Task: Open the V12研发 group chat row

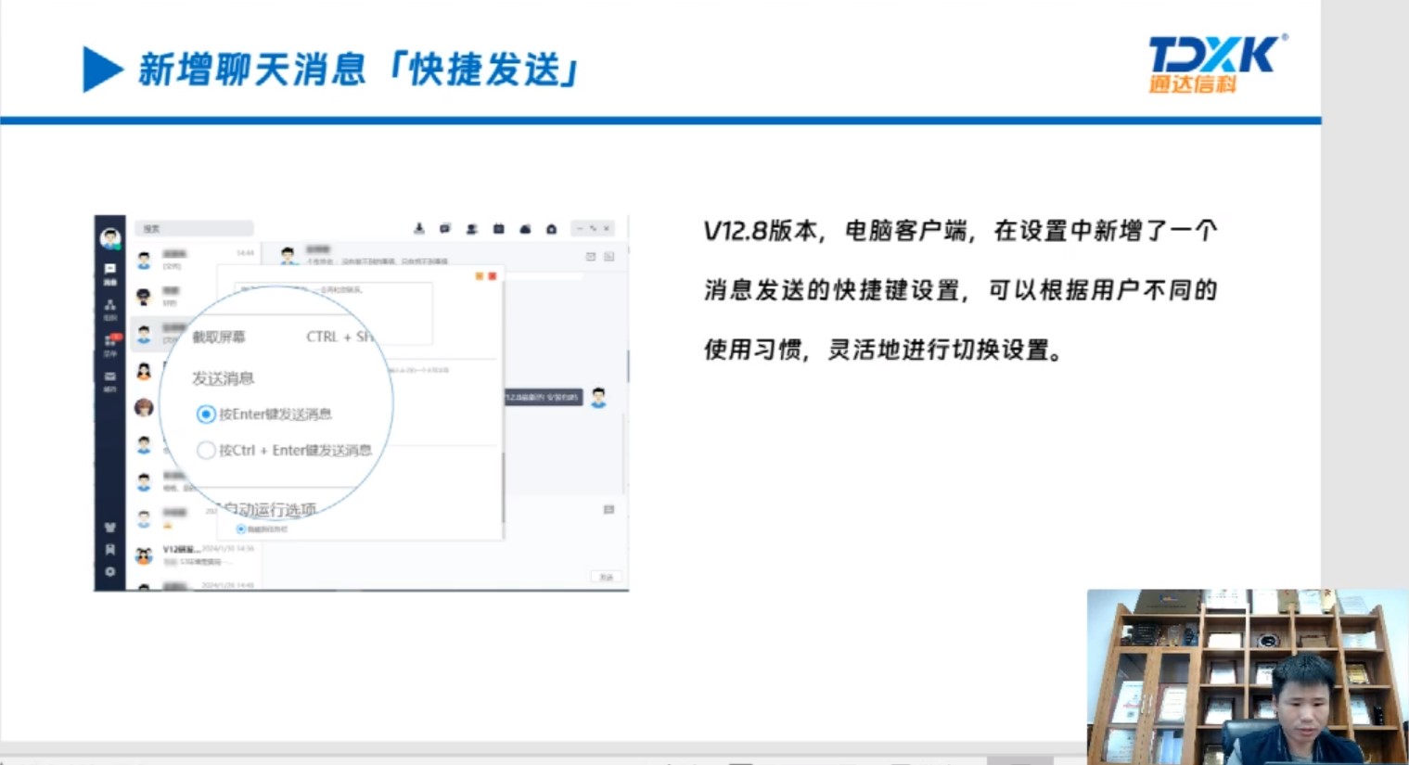Action: click(x=195, y=555)
